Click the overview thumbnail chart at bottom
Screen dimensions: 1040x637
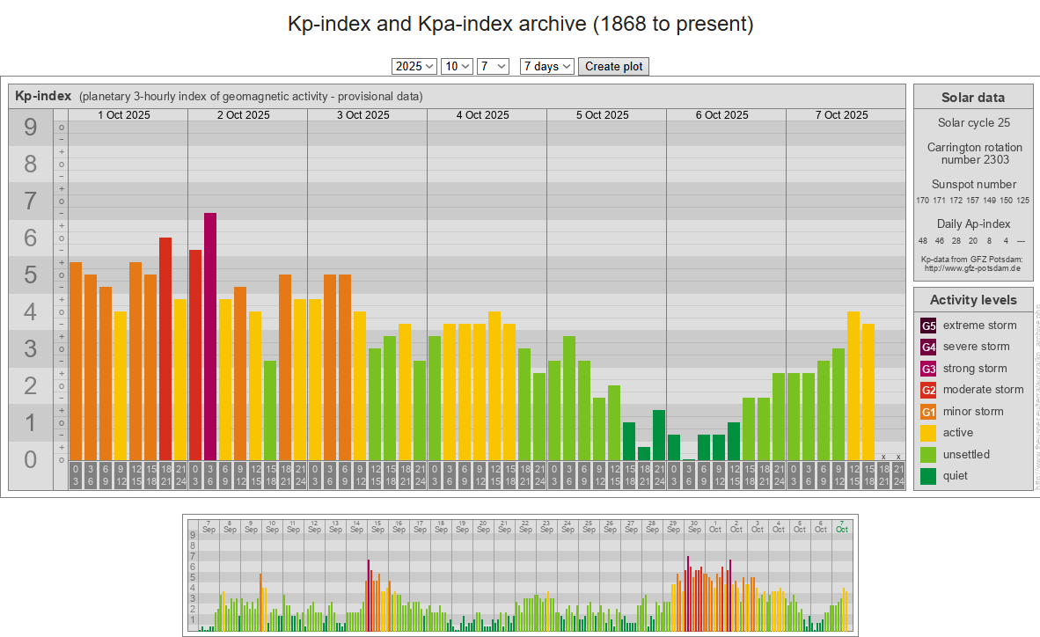click(519, 575)
